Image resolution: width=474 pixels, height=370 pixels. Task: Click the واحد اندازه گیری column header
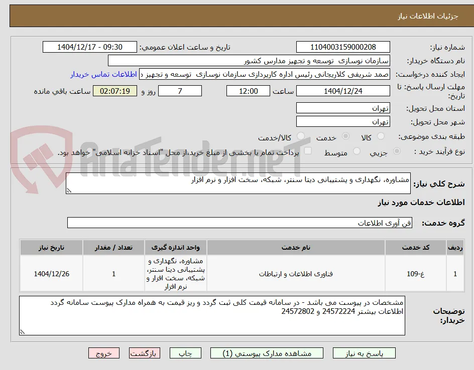(x=176, y=248)
